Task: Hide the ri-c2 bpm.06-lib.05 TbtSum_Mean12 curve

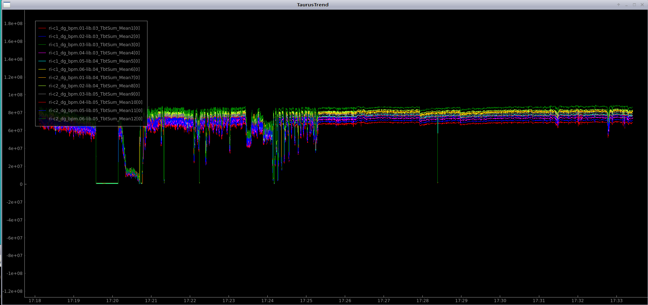Action: tap(95, 119)
